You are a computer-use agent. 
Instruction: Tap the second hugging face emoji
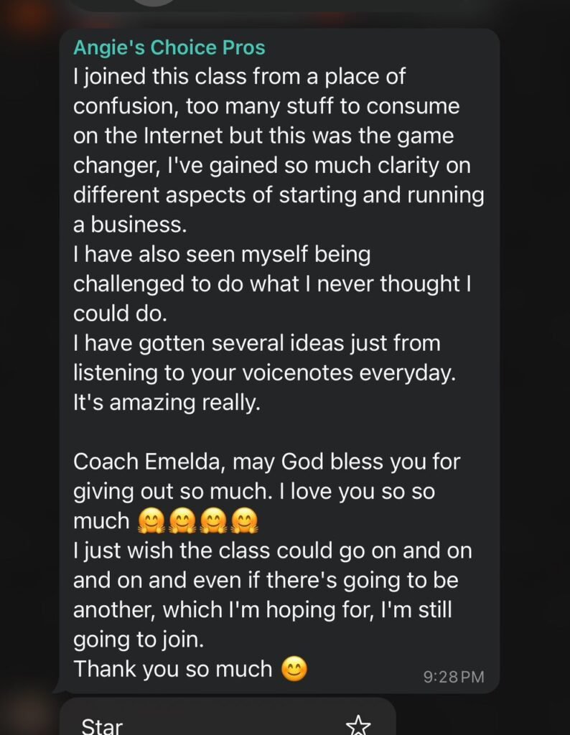pyautogui.click(x=179, y=520)
